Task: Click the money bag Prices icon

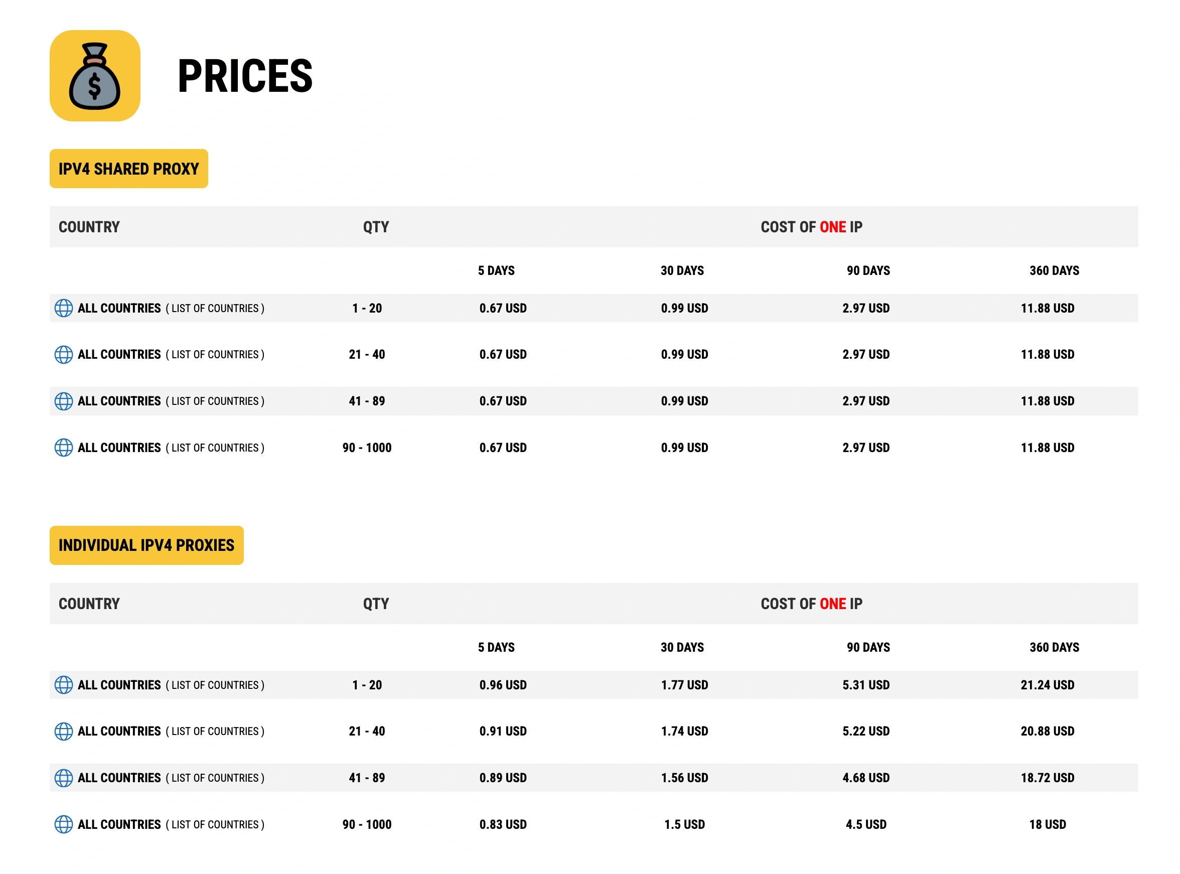Action: [x=95, y=76]
